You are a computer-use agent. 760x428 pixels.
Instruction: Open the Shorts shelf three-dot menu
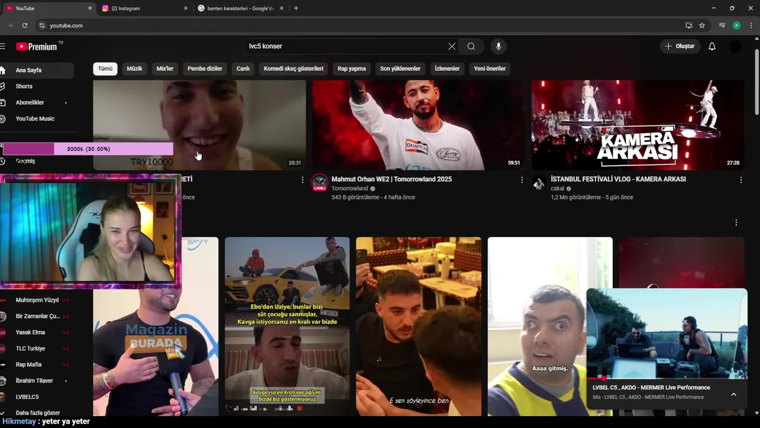click(736, 222)
